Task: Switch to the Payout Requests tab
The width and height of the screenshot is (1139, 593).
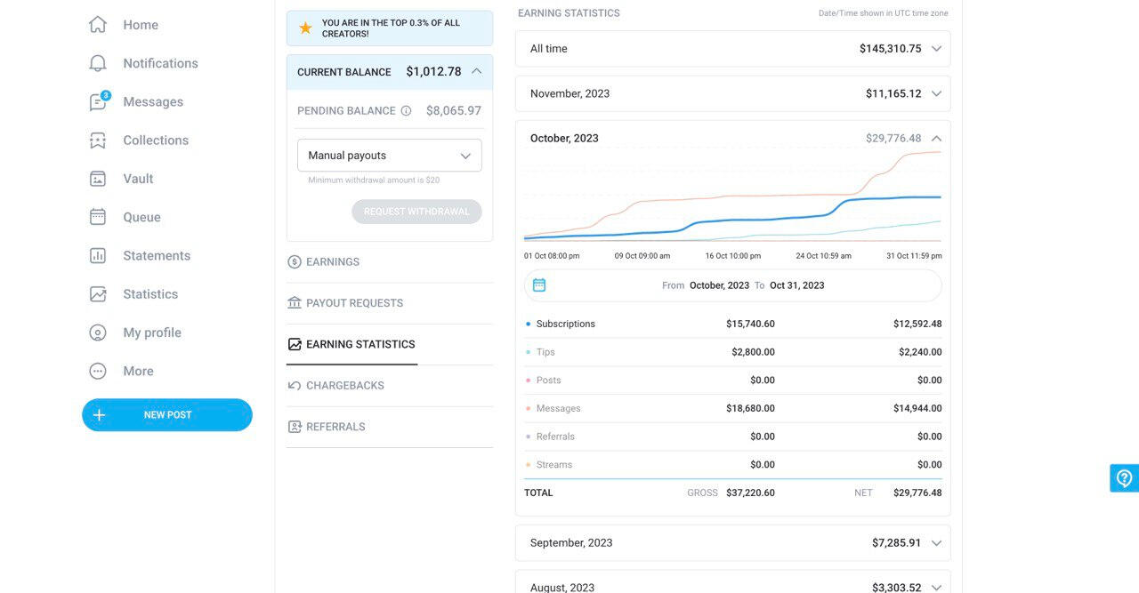Action: coord(354,303)
